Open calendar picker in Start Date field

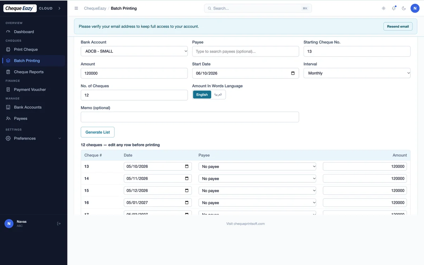(x=293, y=73)
